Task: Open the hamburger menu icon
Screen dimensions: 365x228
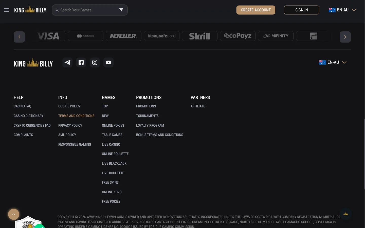Action: pyautogui.click(x=7, y=10)
